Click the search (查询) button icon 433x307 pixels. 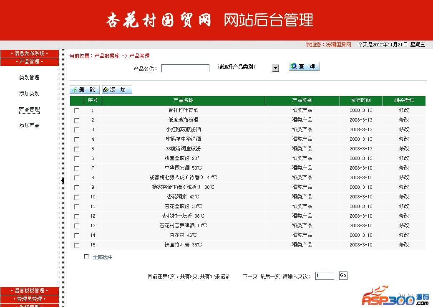tap(294, 66)
